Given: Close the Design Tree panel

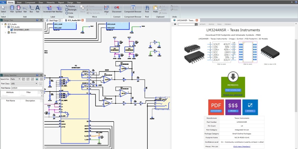Looking at the screenshot, I should click(x=41, y=20).
